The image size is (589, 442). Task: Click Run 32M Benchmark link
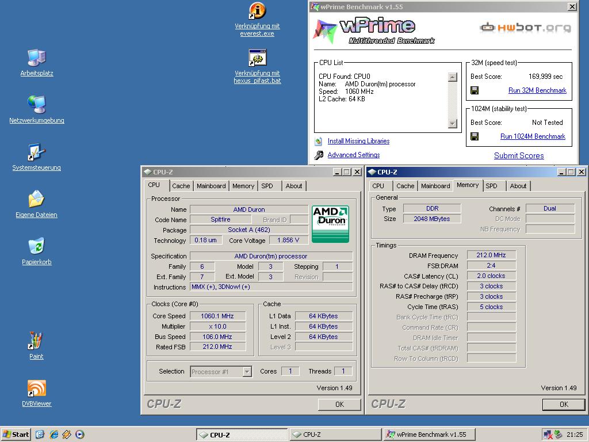(x=537, y=90)
